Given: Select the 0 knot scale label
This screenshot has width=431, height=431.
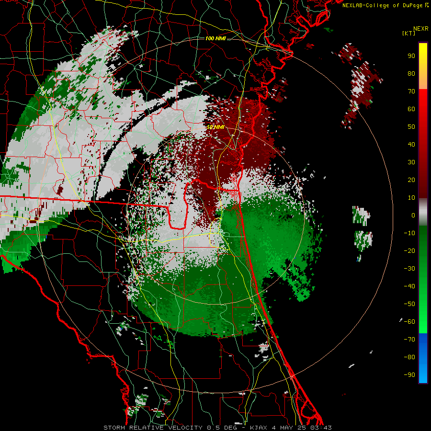Looking at the screenshot, I should 413,215.
